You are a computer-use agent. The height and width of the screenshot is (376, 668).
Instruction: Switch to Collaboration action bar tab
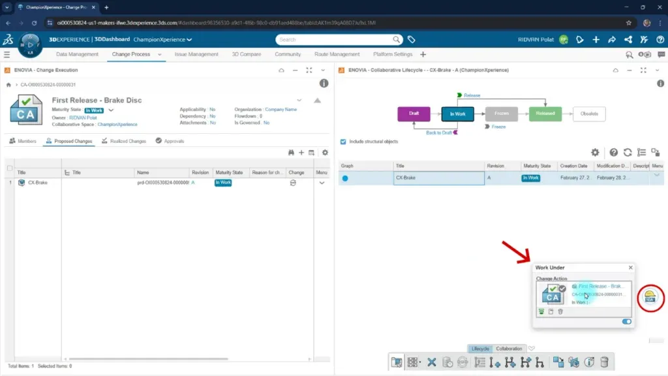pos(509,349)
